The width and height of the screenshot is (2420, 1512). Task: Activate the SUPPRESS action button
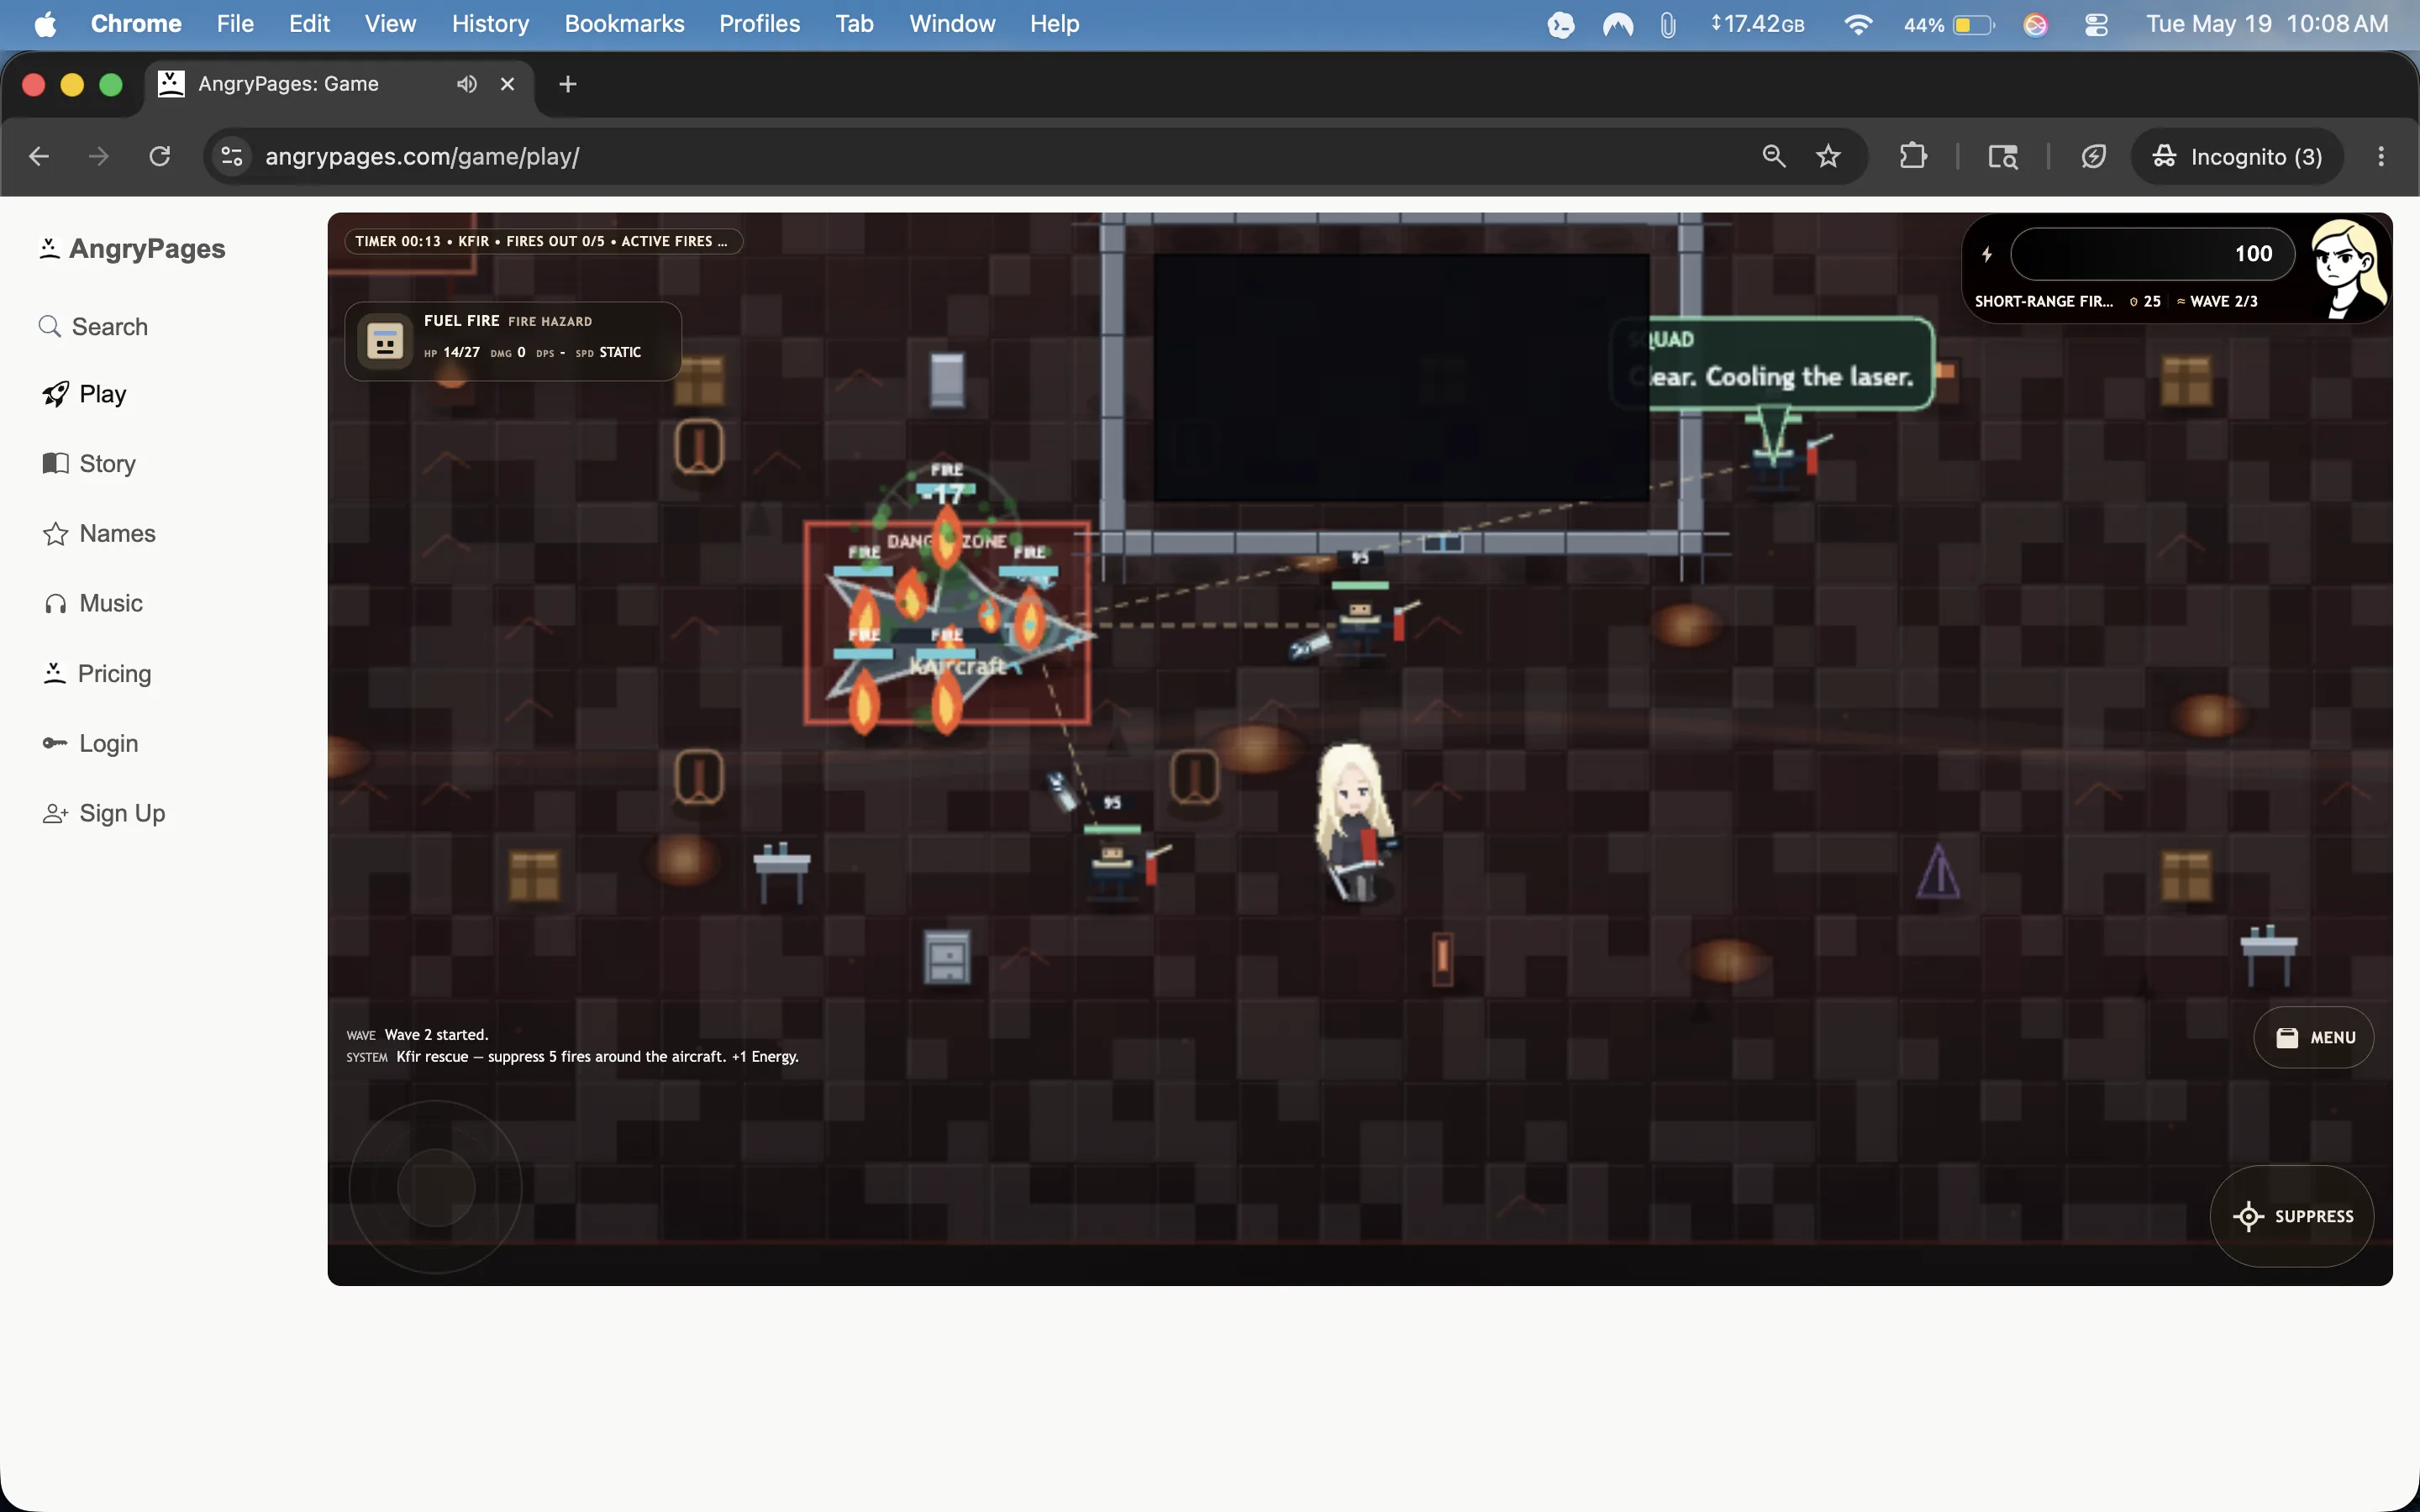tap(2292, 1216)
